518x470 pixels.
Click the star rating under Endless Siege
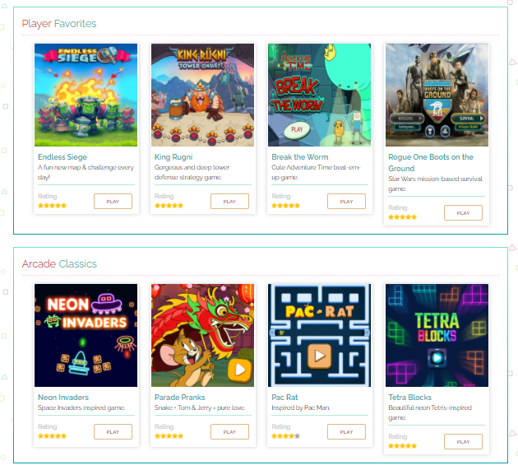(52, 206)
